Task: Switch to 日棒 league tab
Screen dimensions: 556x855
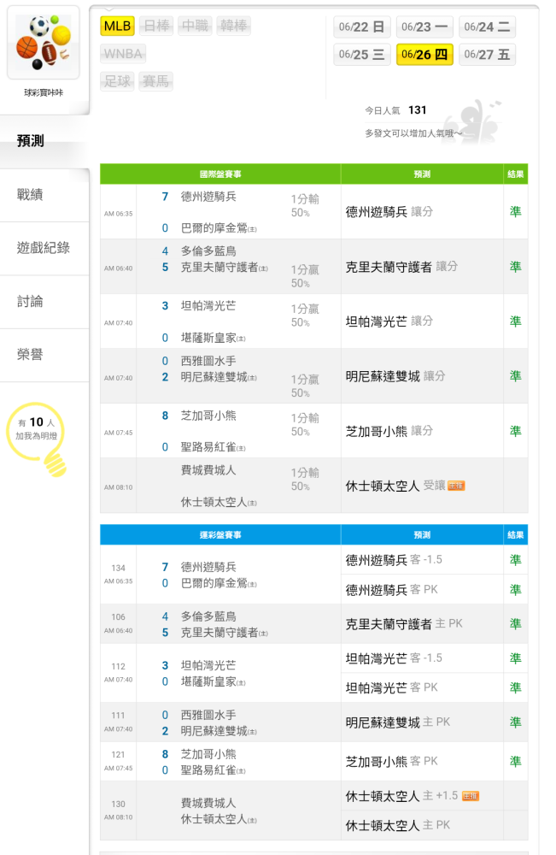Action: tap(156, 26)
